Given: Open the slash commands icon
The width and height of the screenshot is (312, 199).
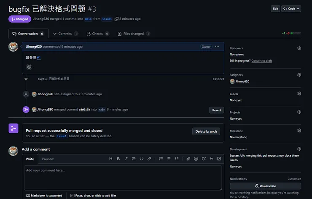Looking at the screenshot, I should (x=219, y=159).
